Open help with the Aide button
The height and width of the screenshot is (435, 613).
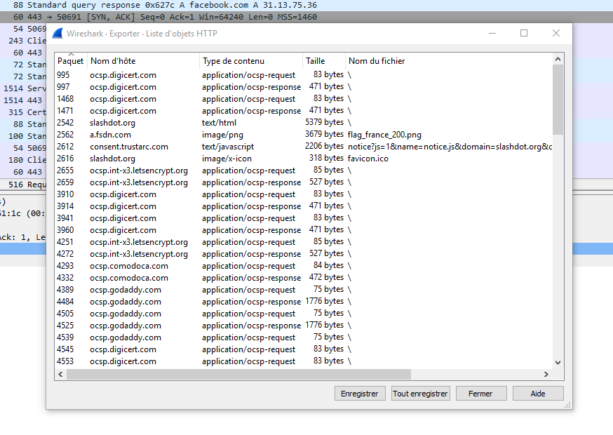click(x=538, y=394)
